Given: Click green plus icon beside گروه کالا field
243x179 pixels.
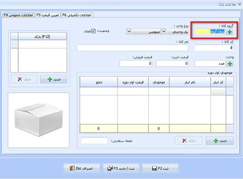Looking at the screenshot, I should 229,32.
